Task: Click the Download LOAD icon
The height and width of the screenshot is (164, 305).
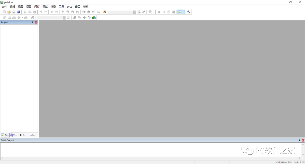Action: tap(32, 18)
